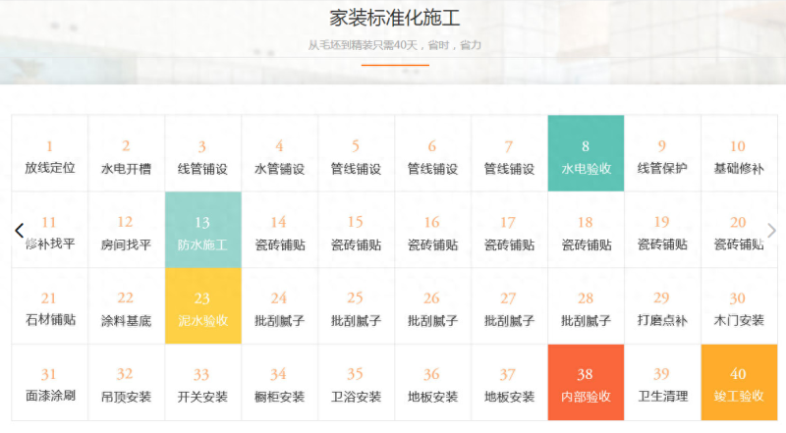Open step 34 橱柜安装

[279, 383]
